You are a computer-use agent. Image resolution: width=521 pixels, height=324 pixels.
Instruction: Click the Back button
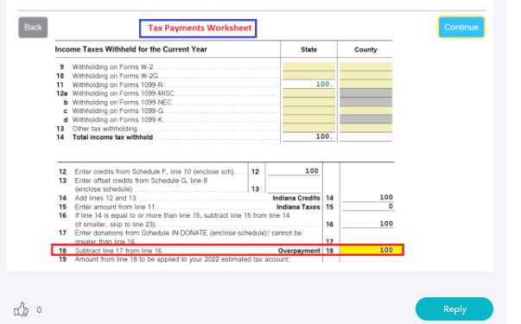coord(33,28)
